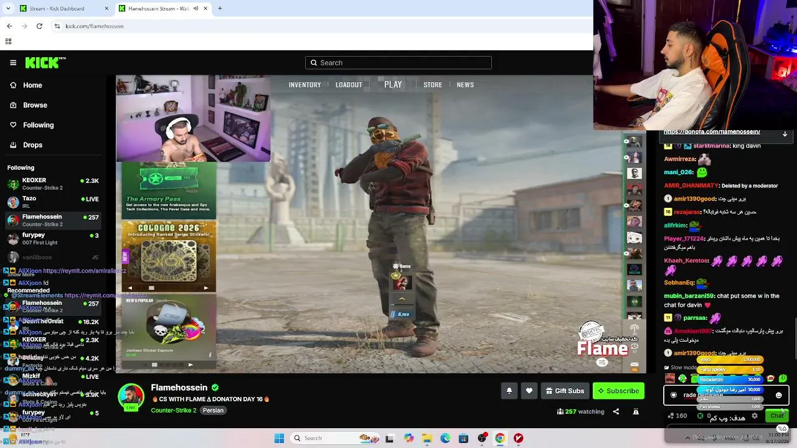
Task: Open NEWS tab in the game menu
Action: [x=465, y=85]
